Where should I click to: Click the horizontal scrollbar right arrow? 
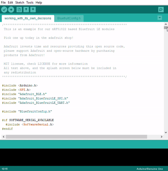(162, 137)
